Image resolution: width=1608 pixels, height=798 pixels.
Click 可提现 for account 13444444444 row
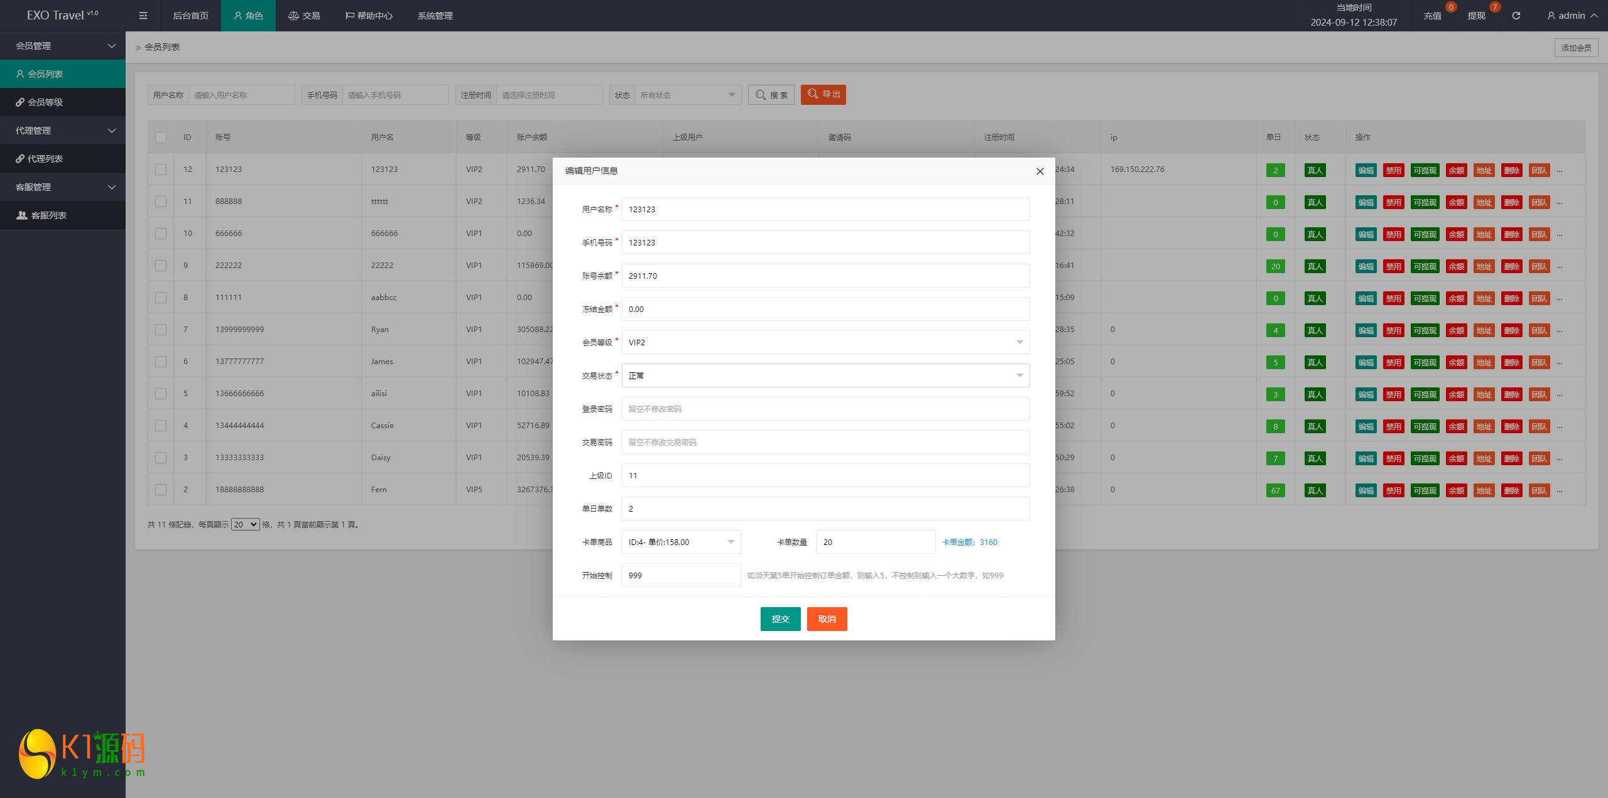tap(1425, 426)
